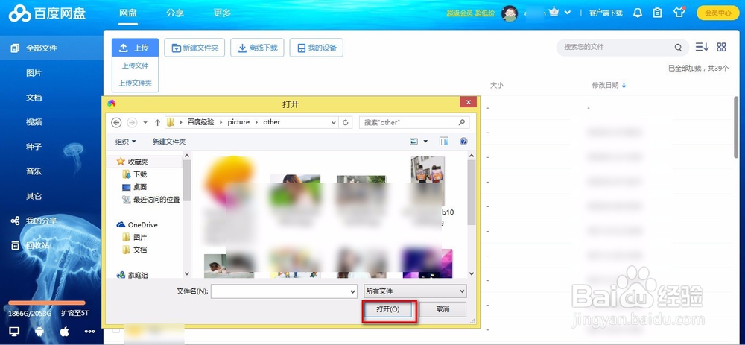This screenshot has width=745, height=345.
Task: Click the user avatar picture
Action: tap(510, 13)
